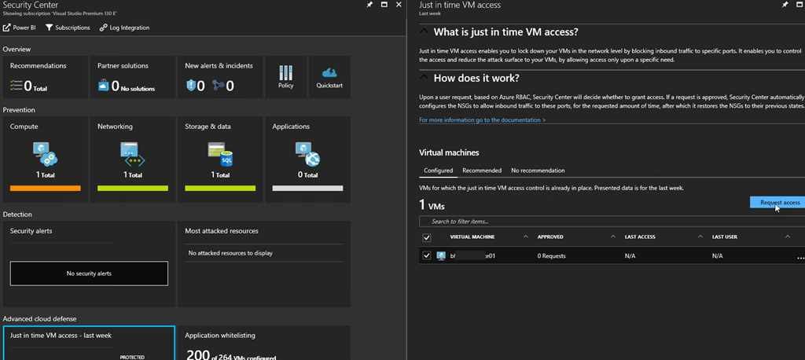Click the Search to filter items field
805x360 pixels.
click(612, 222)
